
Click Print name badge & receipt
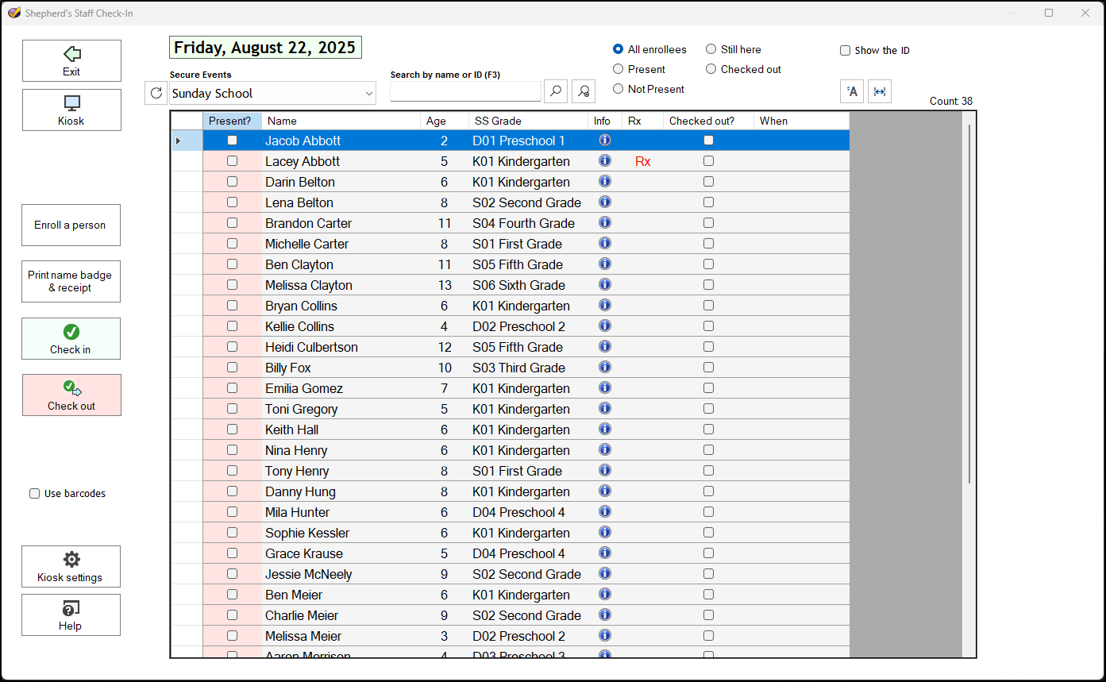tap(71, 281)
